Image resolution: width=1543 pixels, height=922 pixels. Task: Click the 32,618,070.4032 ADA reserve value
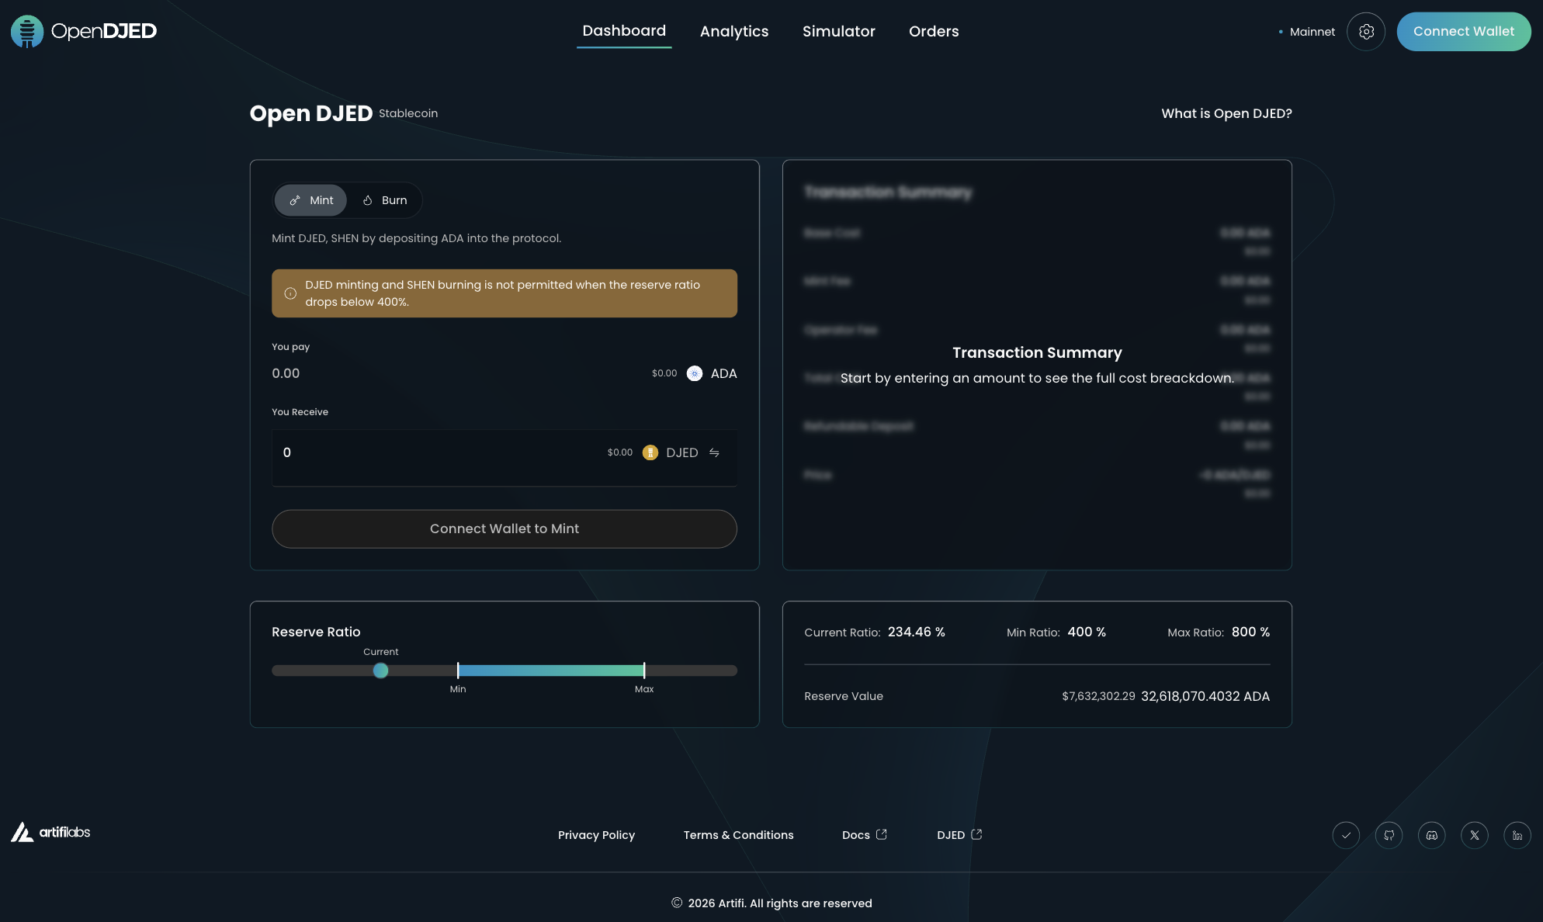[x=1205, y=696]
